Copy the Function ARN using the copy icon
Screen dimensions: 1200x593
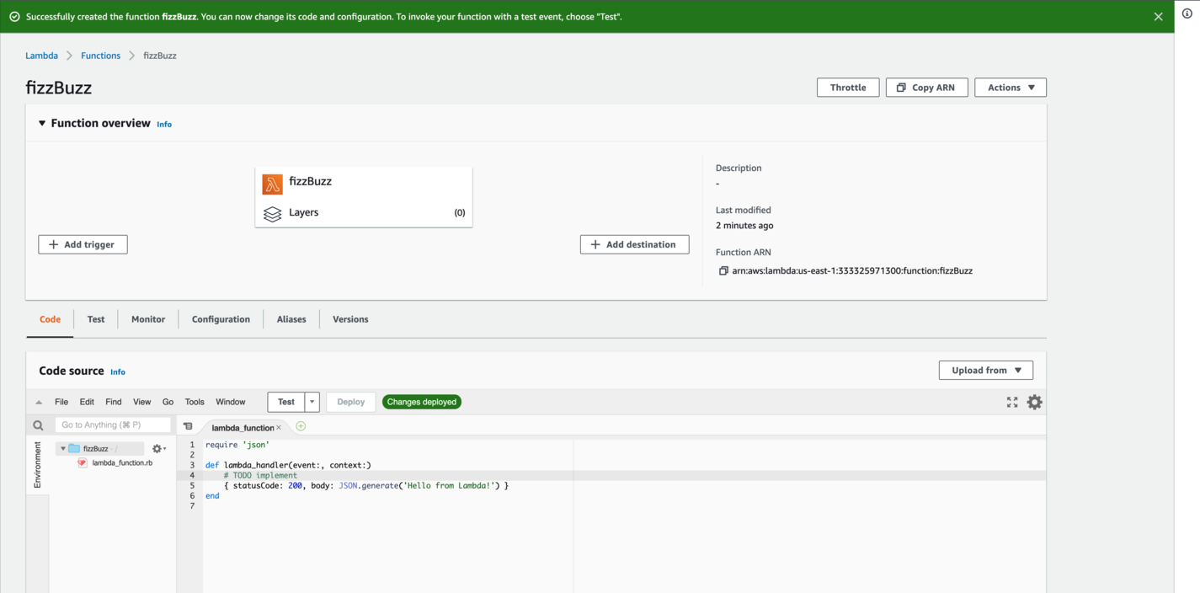click(723, 270)
